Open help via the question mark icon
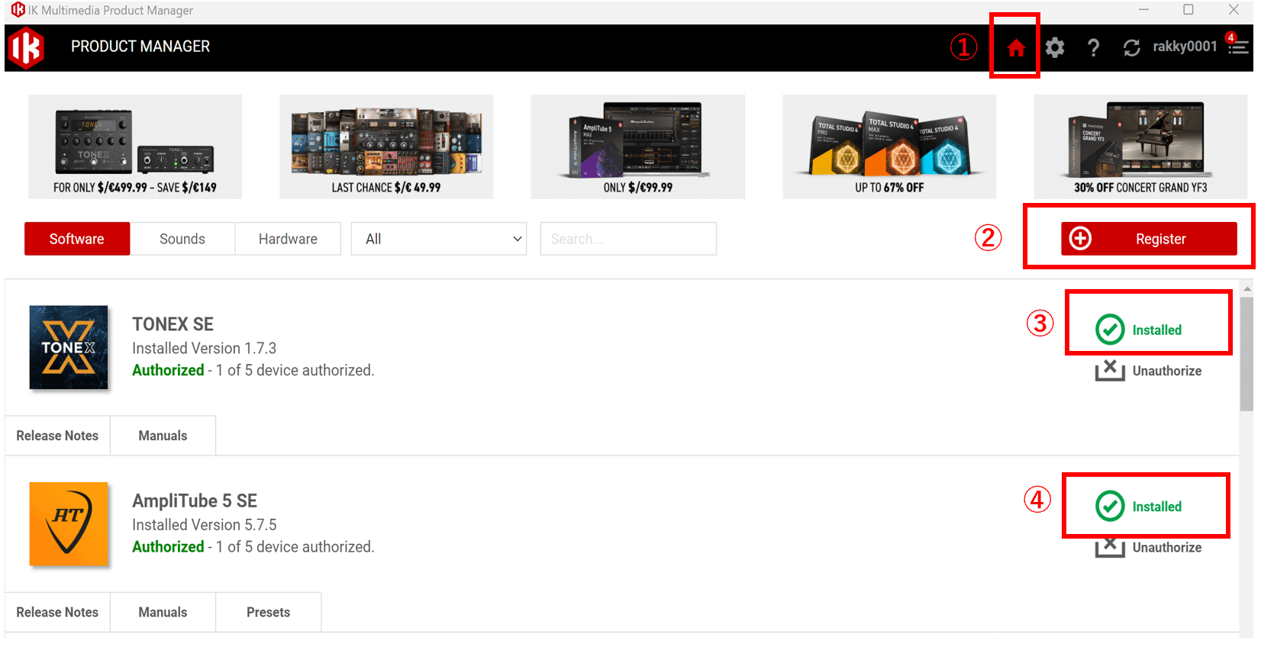The width and height of the screenshot is (1261, 650). (1093, 48)
